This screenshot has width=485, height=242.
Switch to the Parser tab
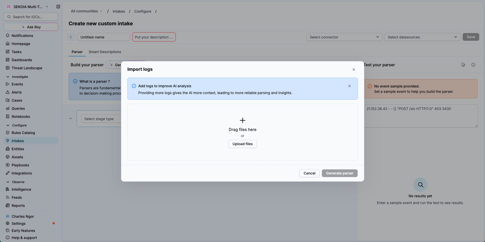pos(77,52)
